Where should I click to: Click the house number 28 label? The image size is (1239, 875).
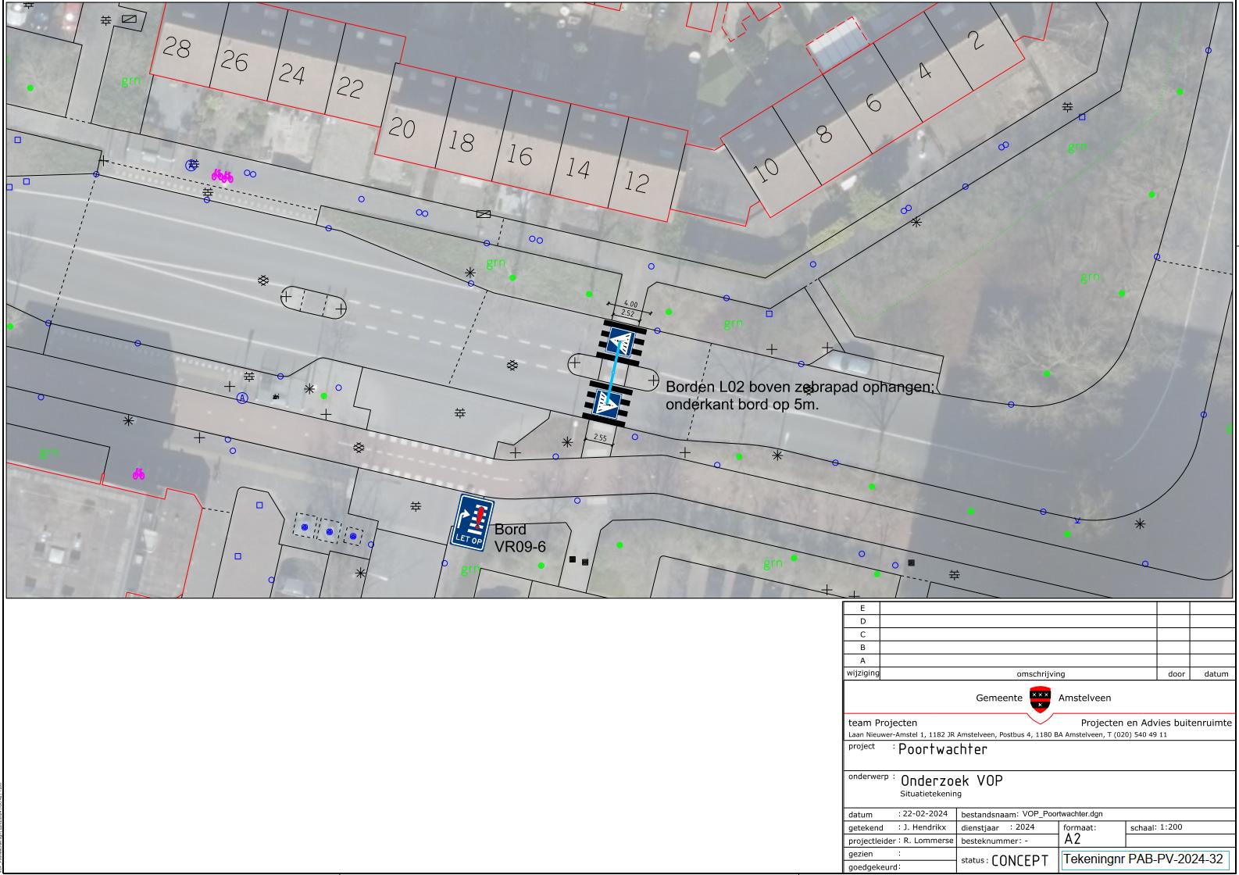(177, 48)
